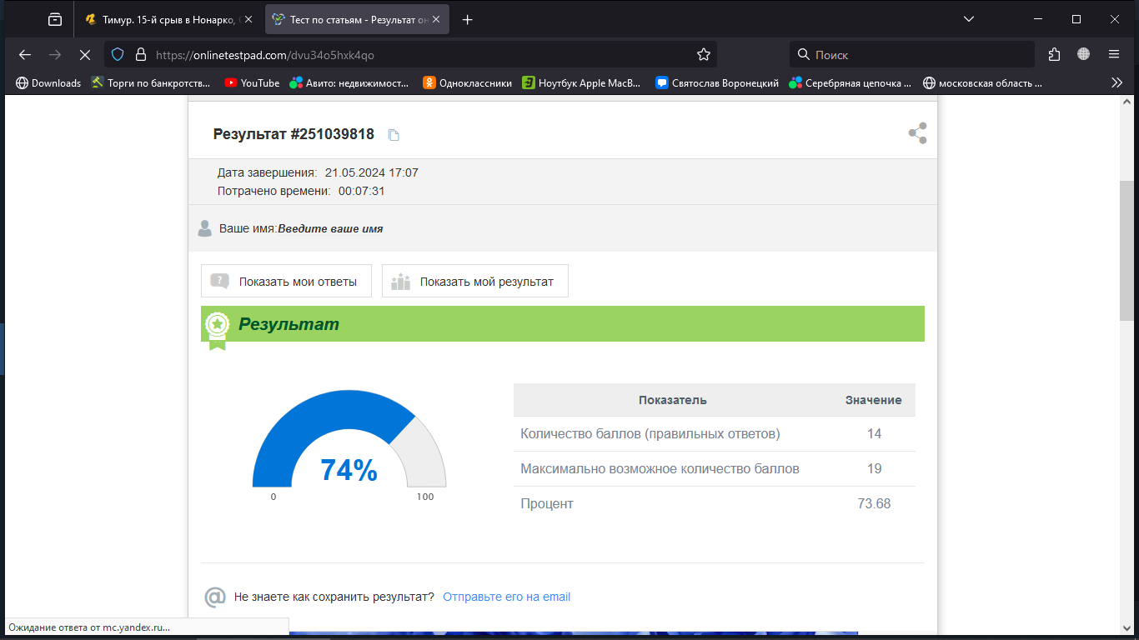The width and height of the screenshot is (1139, 640).
Task: Click the forward navigation arrow
Action: [x=55, y=54]
